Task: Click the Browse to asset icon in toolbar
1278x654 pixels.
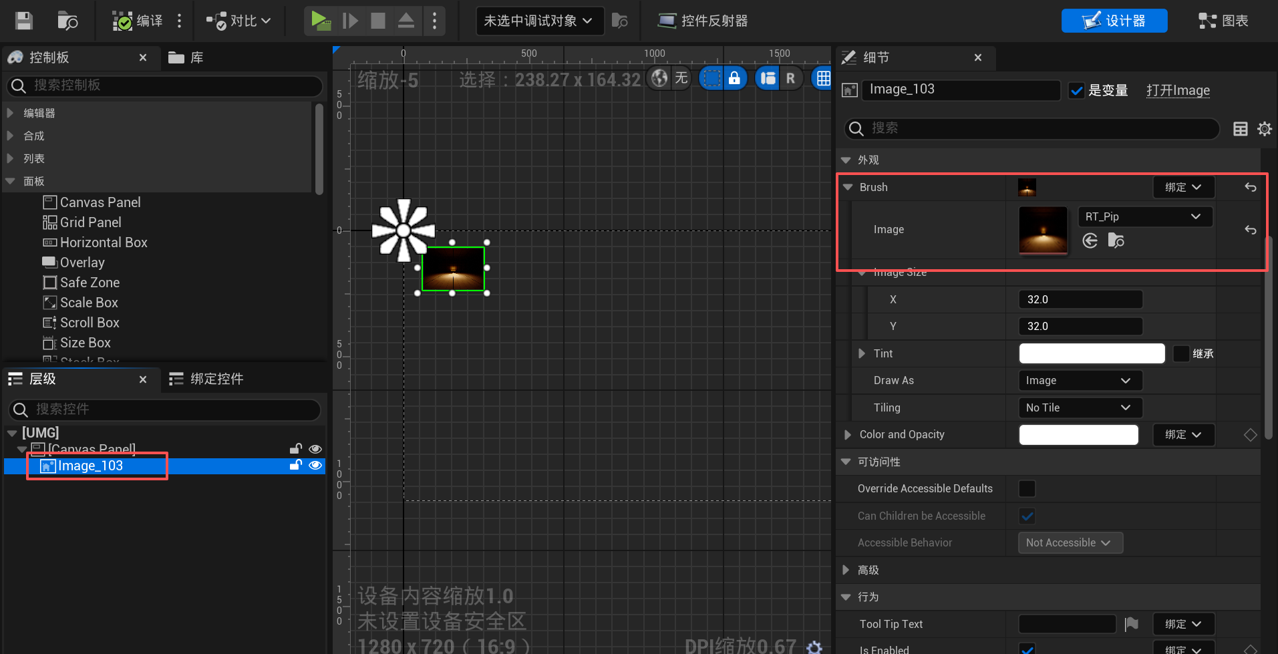Action: click(67, 21)
